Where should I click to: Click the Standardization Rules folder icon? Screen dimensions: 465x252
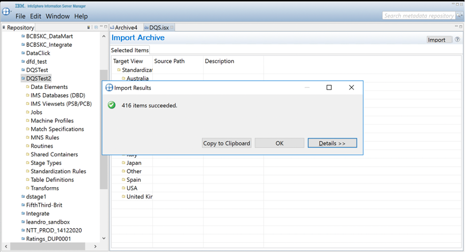tap(28, 172)
